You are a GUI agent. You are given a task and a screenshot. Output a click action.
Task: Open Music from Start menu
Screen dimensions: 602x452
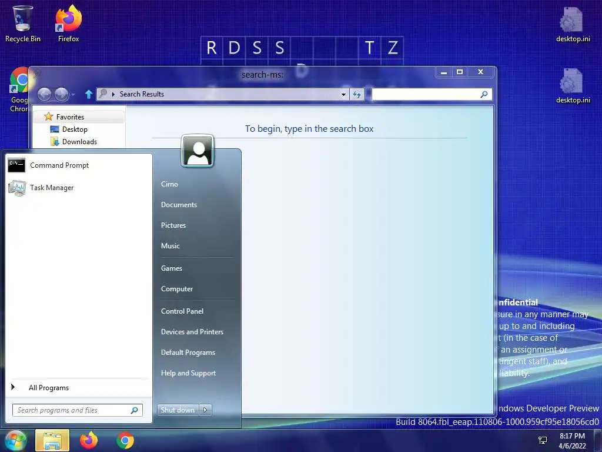click(170, 246)
